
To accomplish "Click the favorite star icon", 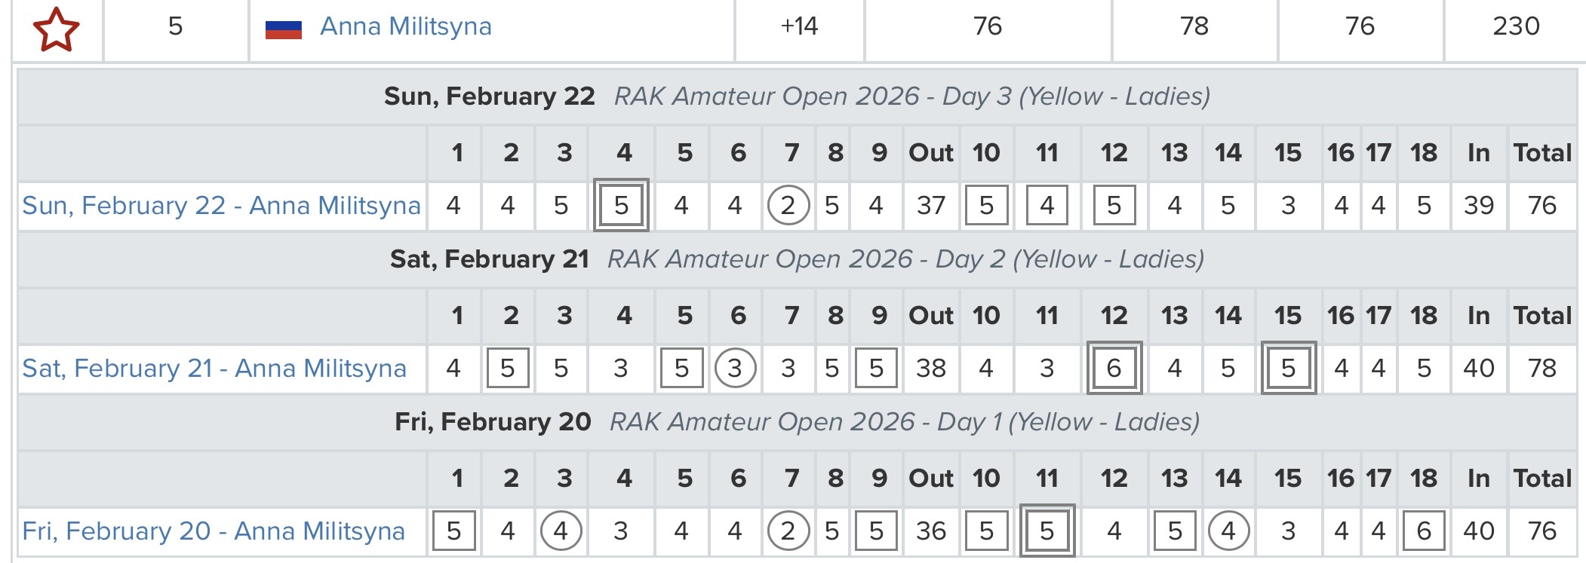I will [x=56, y=29].
